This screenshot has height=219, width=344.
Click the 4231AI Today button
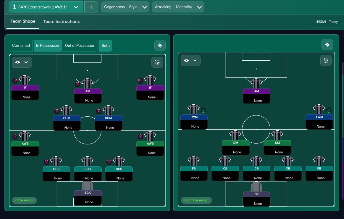coord(327,22)
